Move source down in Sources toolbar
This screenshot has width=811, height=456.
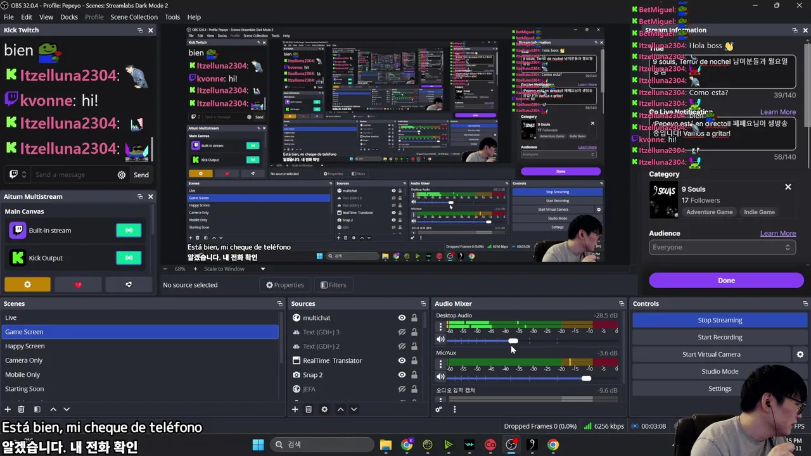click(x=354, y=410)
